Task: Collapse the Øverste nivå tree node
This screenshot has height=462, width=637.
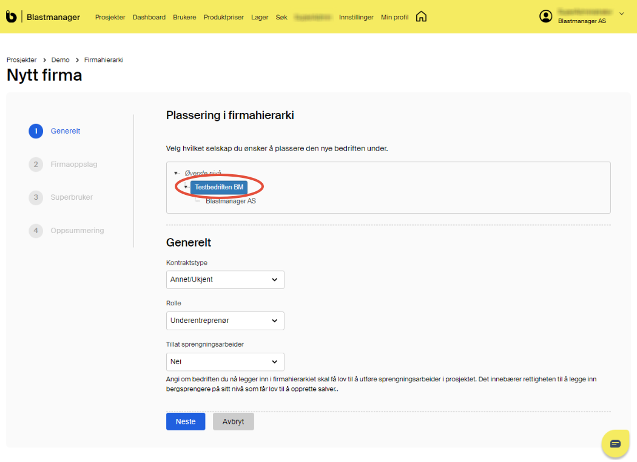Action: (175, 173)
